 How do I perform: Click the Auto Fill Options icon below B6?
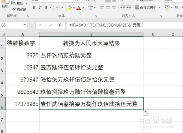click(146, 113)
